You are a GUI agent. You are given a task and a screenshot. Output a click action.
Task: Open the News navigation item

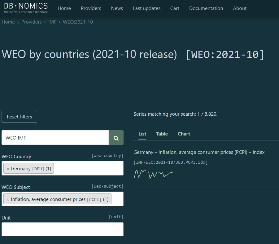117,8
